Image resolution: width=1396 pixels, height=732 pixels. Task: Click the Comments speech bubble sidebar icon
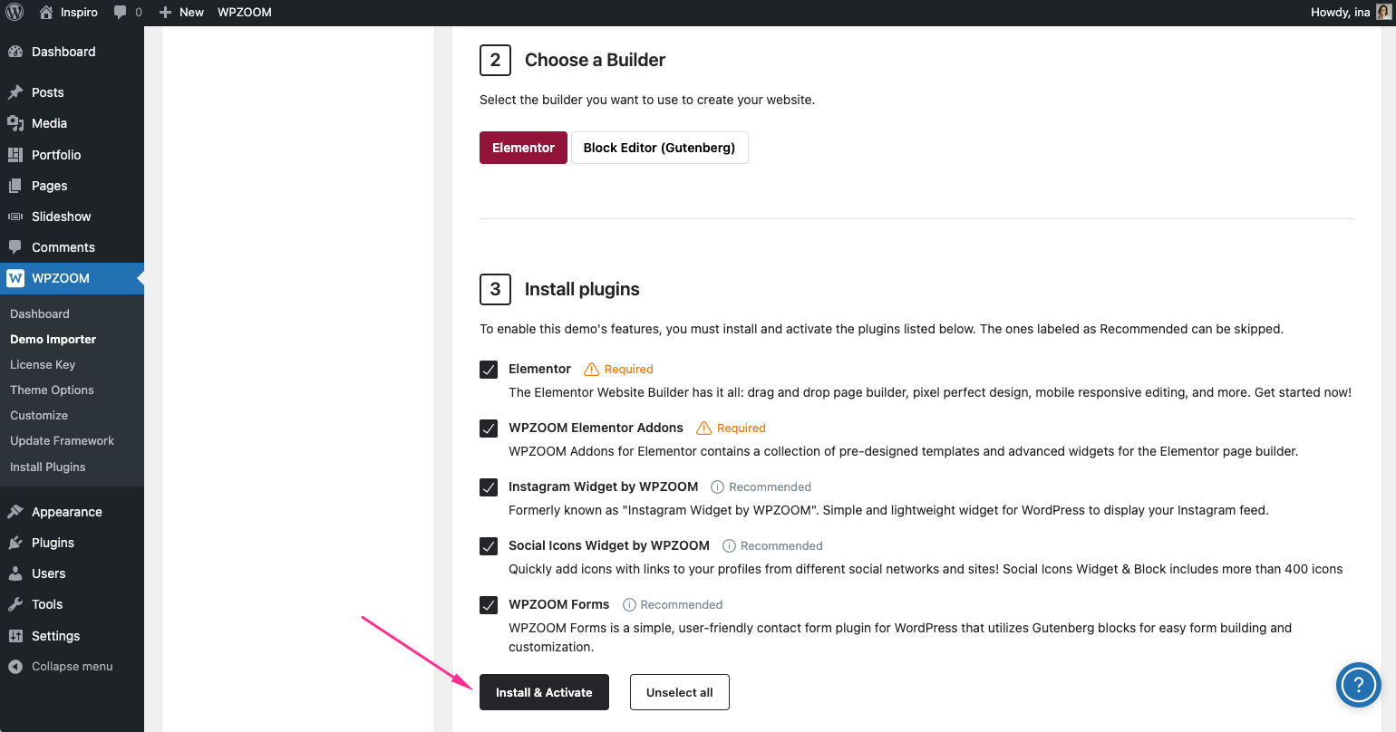(x=15, y=247)
